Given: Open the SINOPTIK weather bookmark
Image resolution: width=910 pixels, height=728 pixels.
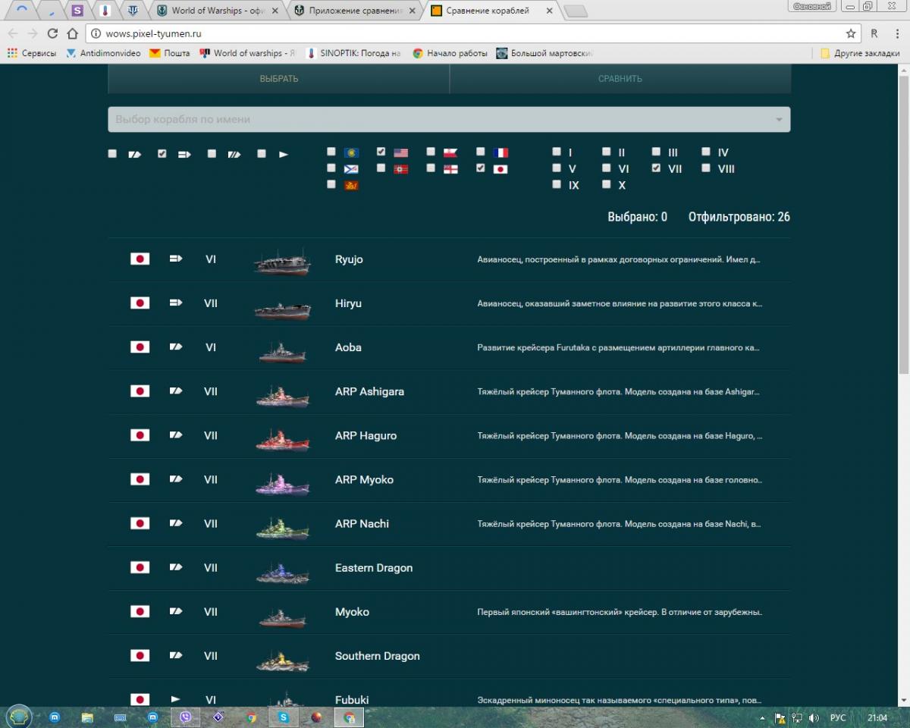Looking at the screenshot, I should (353, 53).
